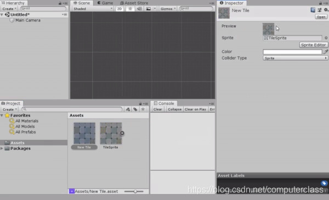329x200 pixels.
Task: Open Inspector help reference icon
Action: [x=313, y=10]
